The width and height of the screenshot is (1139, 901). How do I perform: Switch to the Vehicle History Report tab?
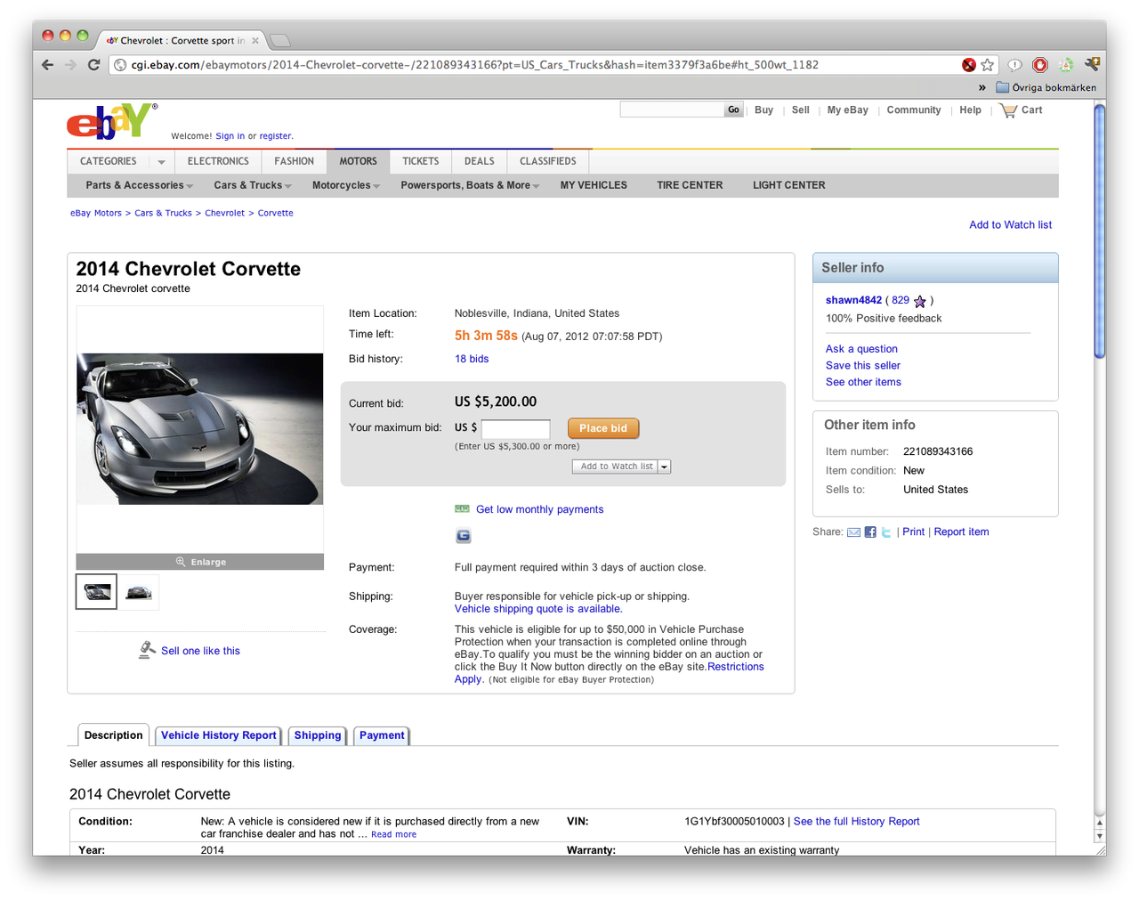[218, 735]
